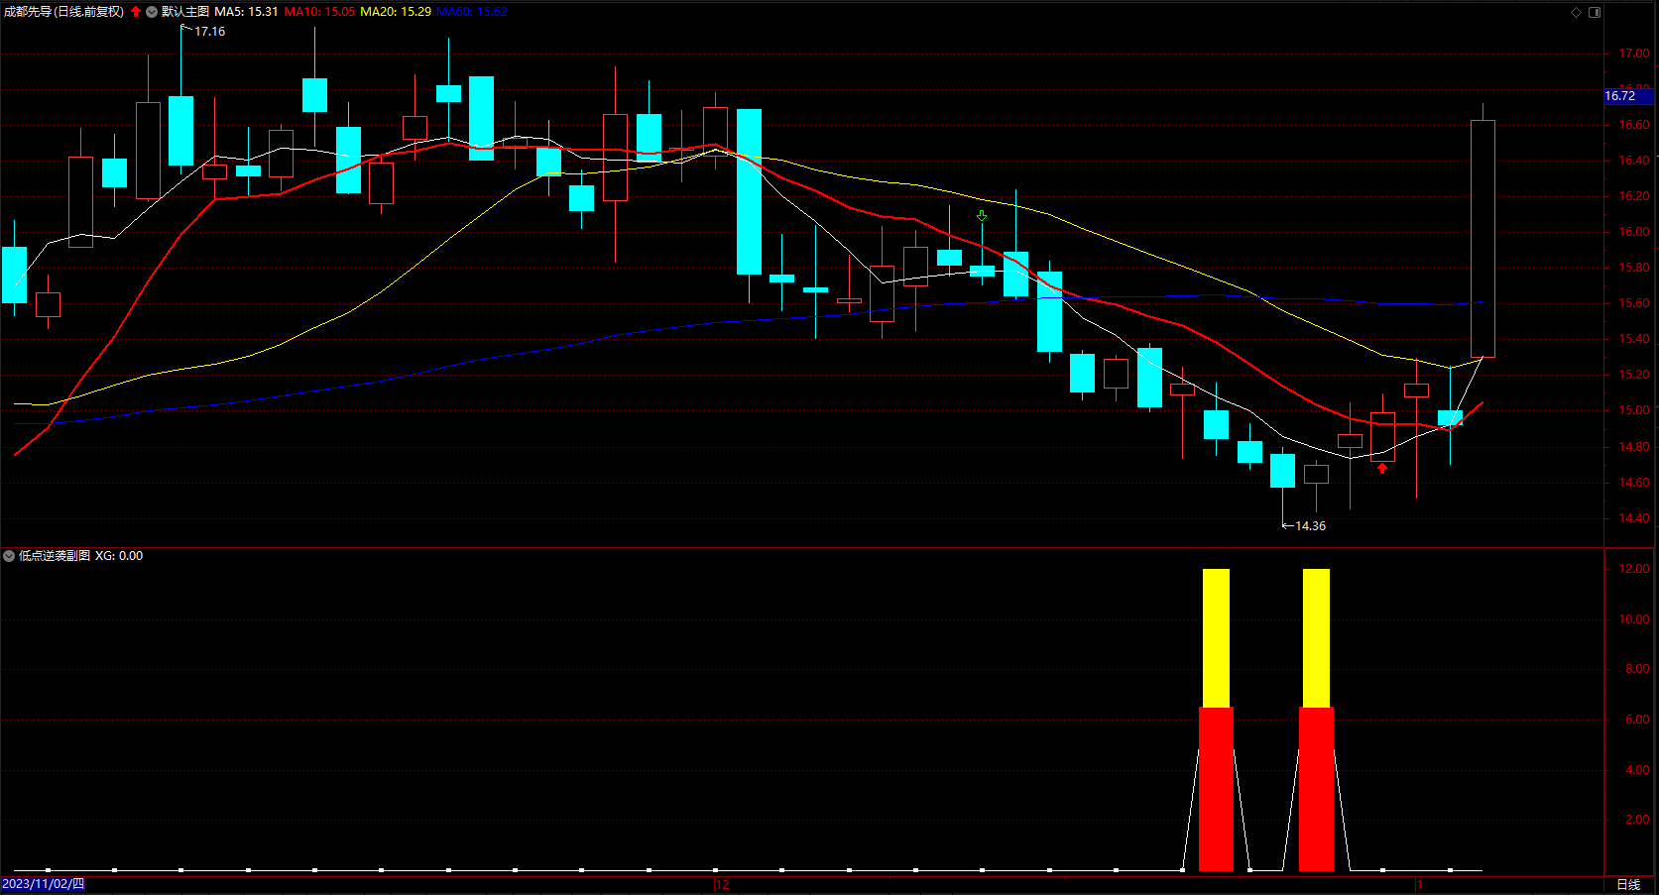Click the 1 month marker on time axis

[1419, 885]
